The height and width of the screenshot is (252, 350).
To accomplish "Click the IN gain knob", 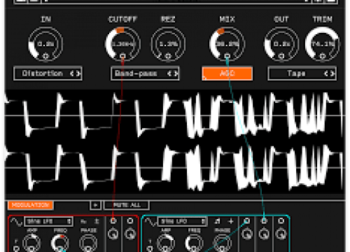I will pyautogui.click(x=45, y=44).
